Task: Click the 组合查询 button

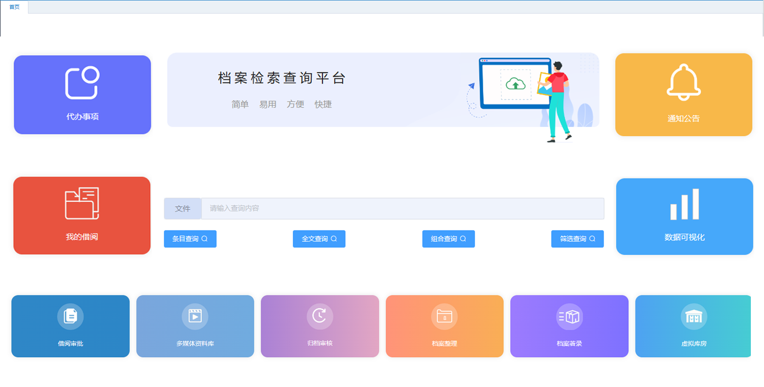Action: [x=448, y=239]
